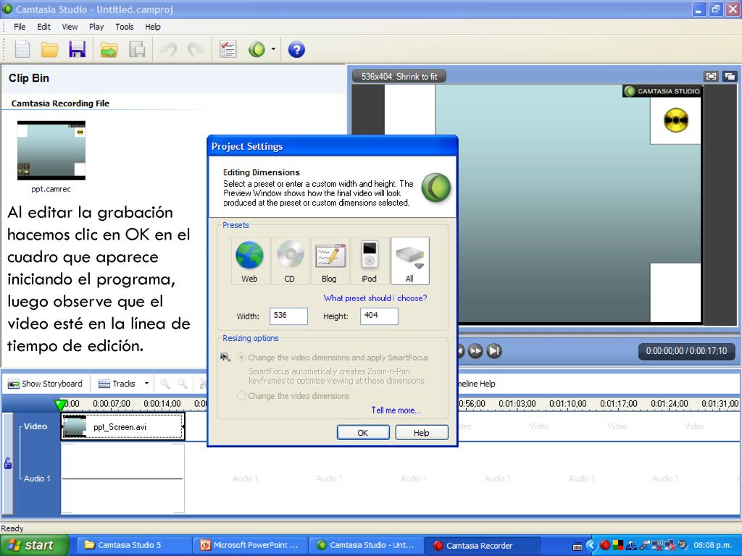
Task: Click the Audio 1 track label
Action: point(37,479)
